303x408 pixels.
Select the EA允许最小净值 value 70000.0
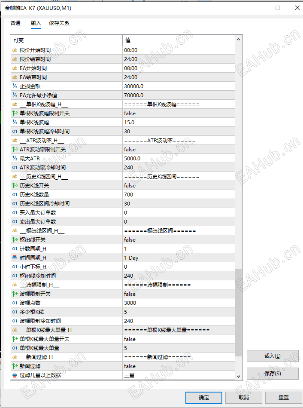133,95
